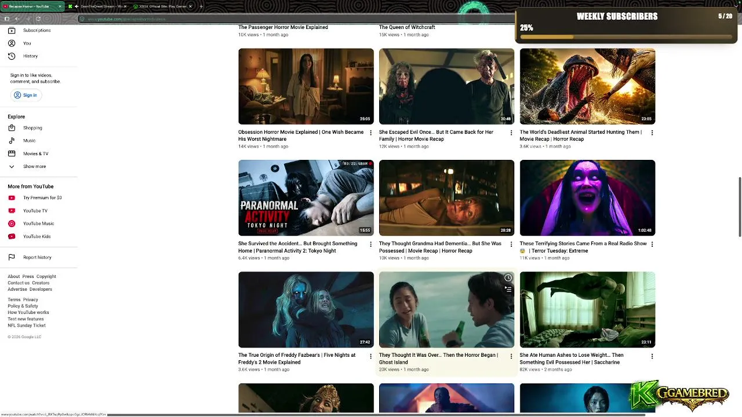Click the browser back arrow
This screenshot has width=742, height=417.
click(x=17, y=19)
